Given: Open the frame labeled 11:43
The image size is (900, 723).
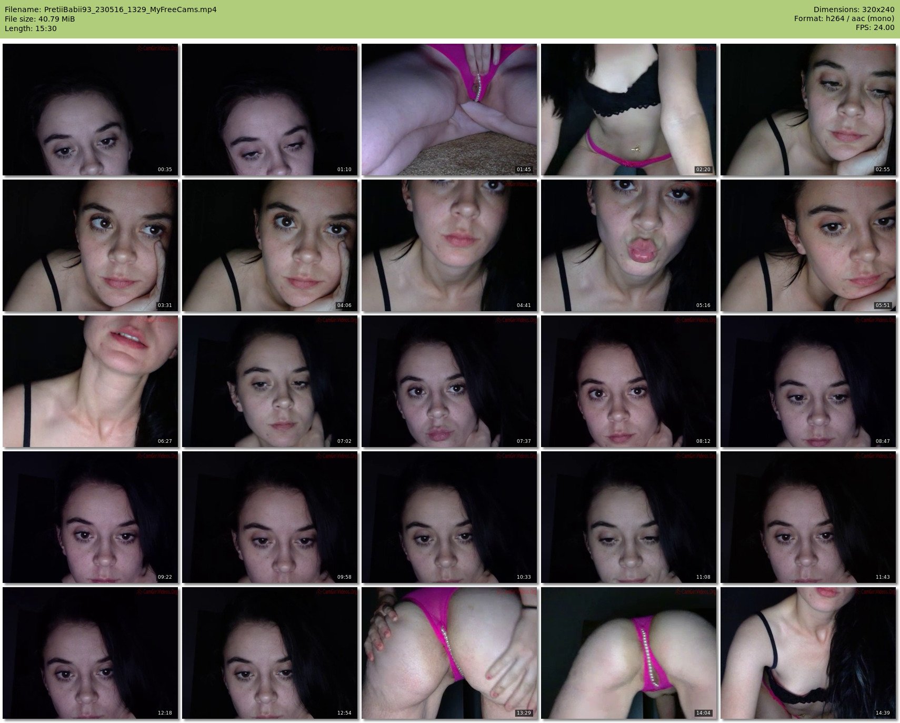Looking at the screenshot, I should click(808, 517).
